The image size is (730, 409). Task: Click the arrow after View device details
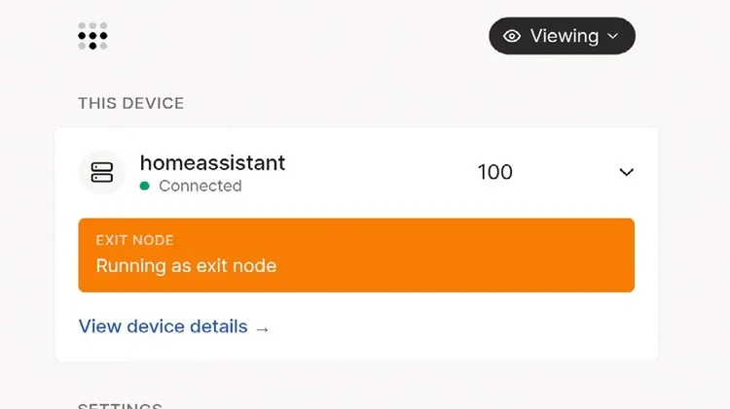[x=262, y=329]
